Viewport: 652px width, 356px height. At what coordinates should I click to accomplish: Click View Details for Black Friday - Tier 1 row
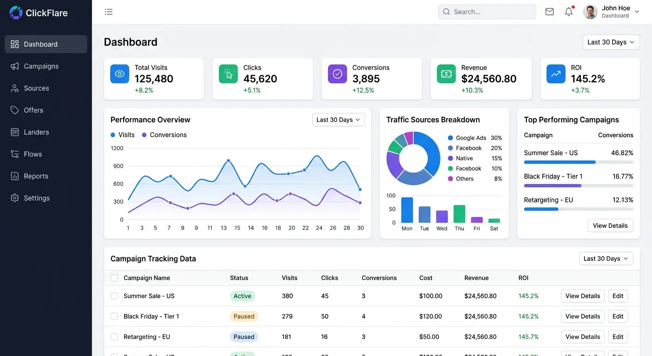point(583,316)
